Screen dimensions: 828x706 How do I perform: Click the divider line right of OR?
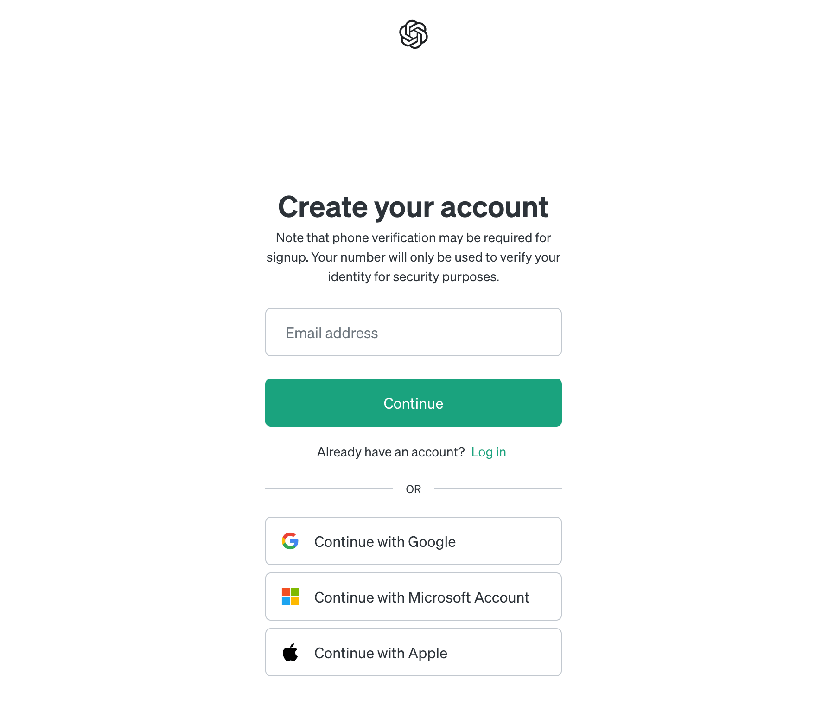pos(498,488)
